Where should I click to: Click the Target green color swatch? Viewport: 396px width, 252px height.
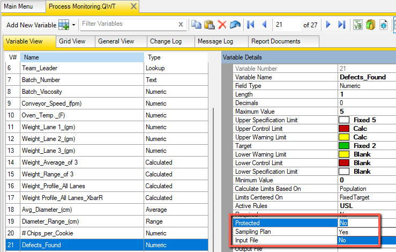click(343, 146)
